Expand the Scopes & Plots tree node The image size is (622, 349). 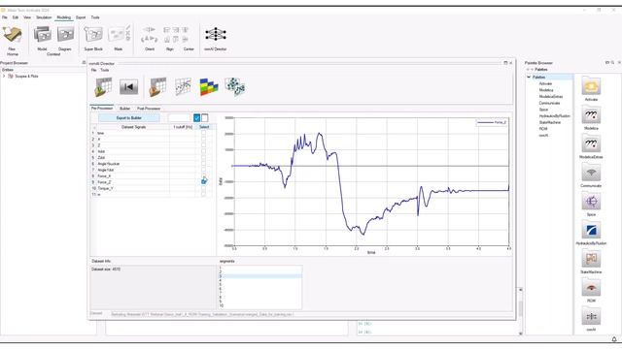4,76
